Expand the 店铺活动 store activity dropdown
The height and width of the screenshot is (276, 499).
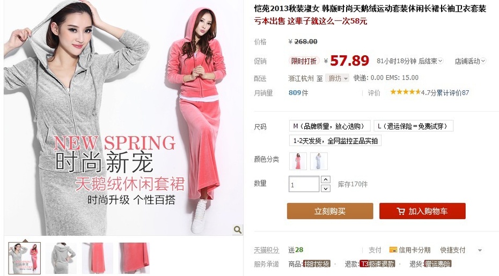[x=470, y=61]
